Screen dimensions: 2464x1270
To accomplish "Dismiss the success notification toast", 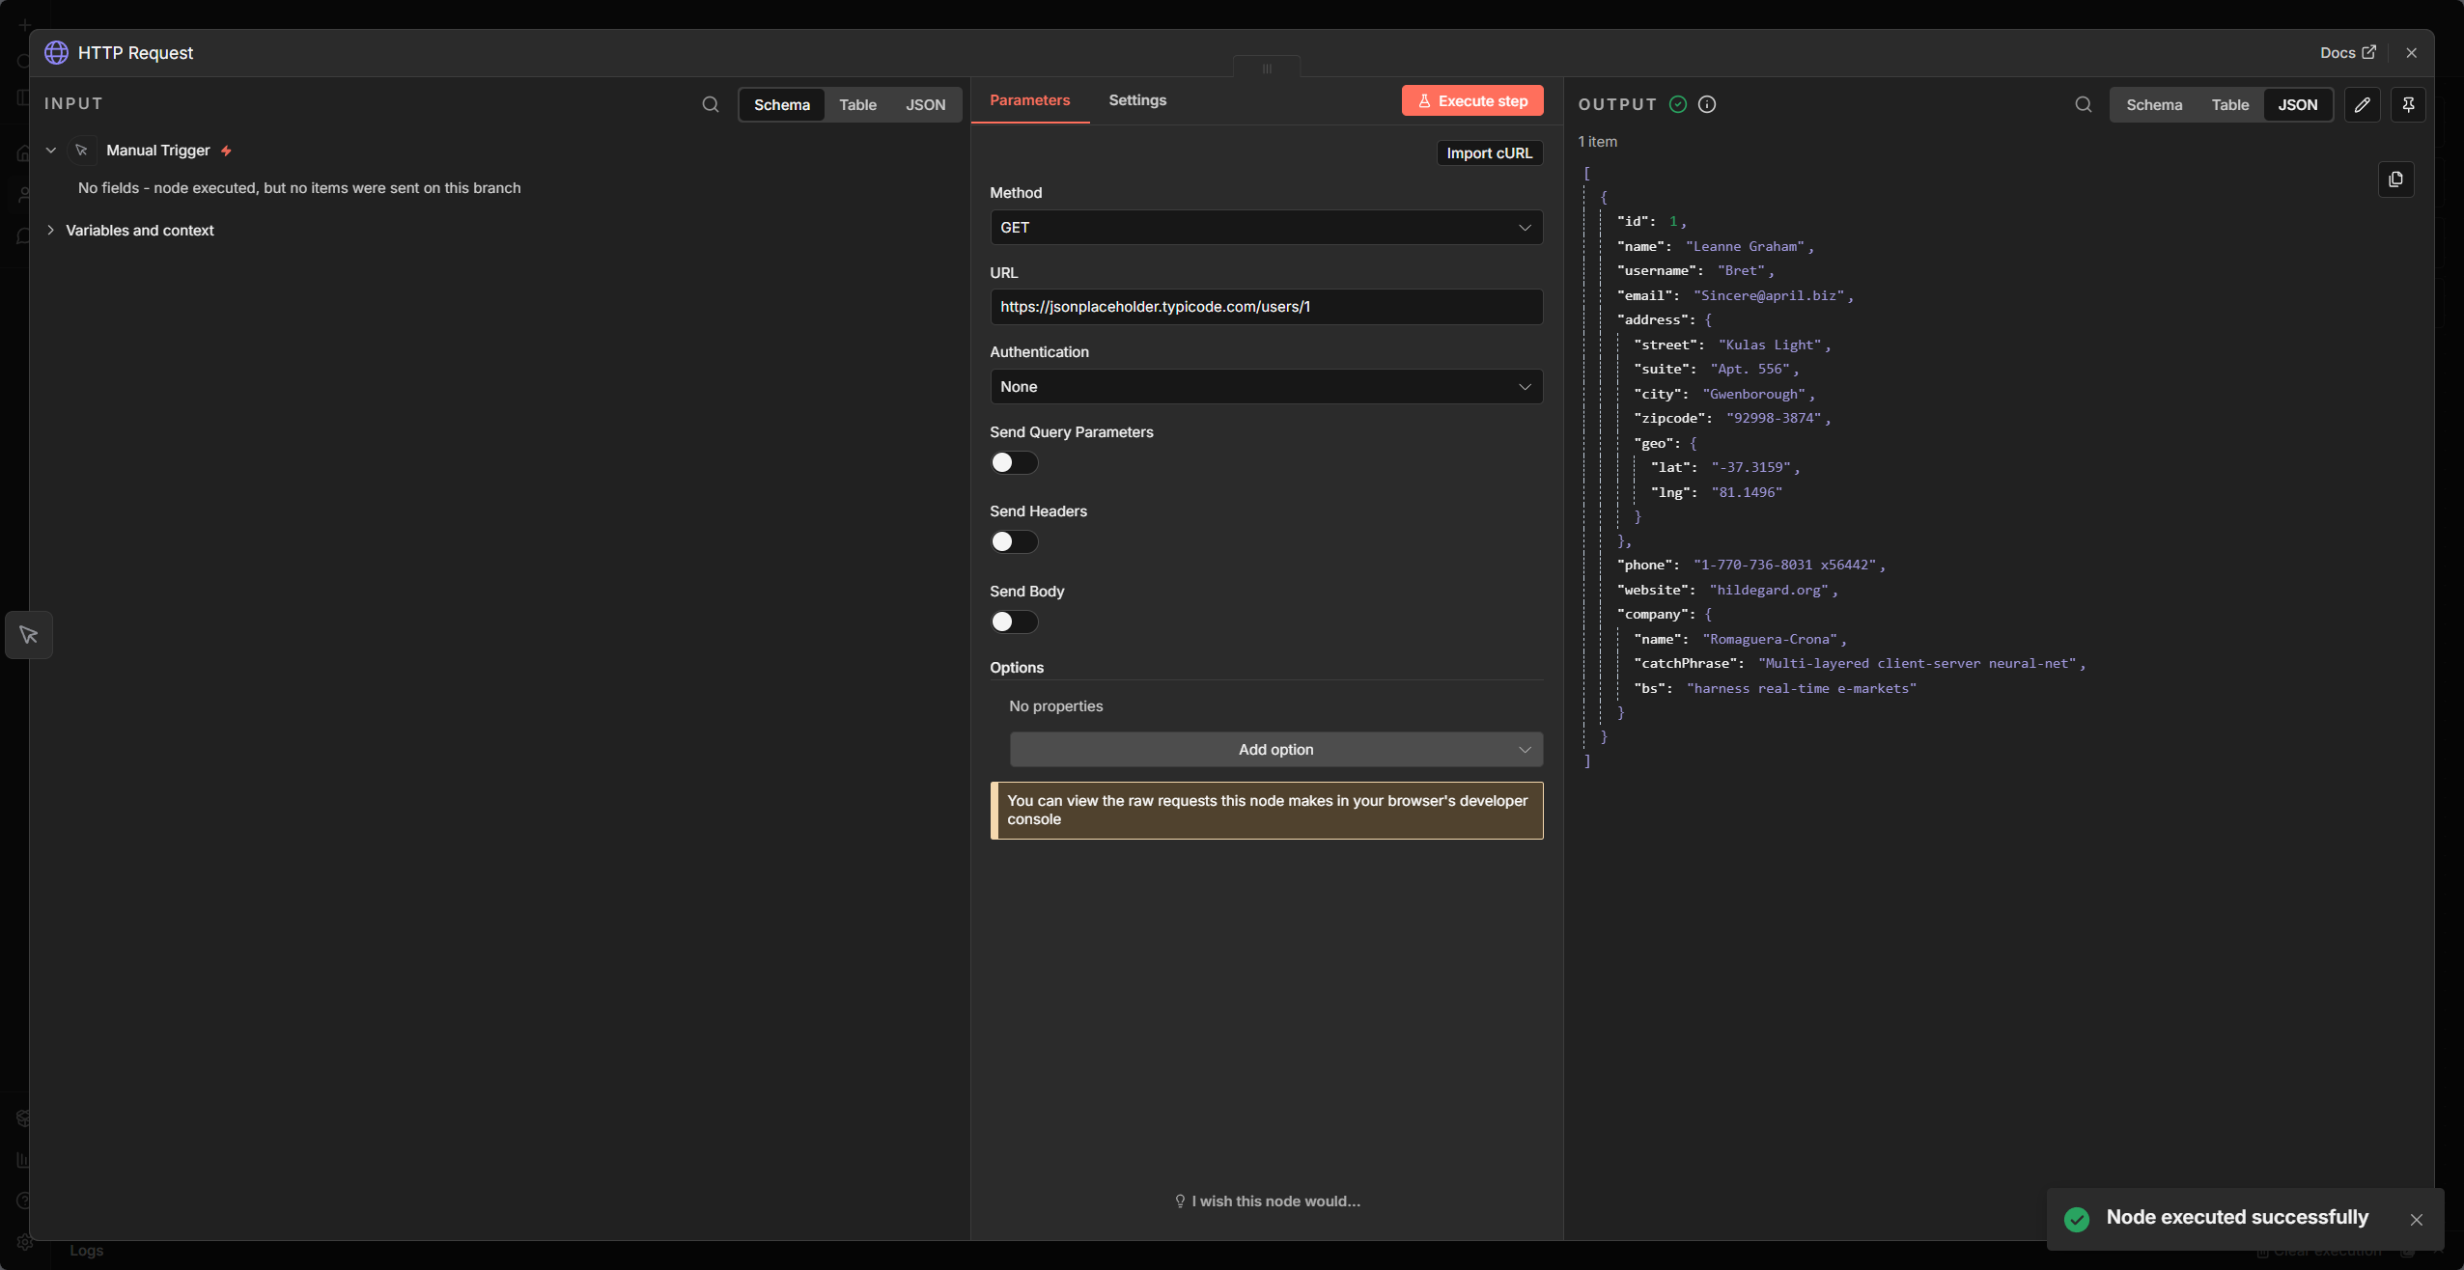I will tap(2416, 1220).
